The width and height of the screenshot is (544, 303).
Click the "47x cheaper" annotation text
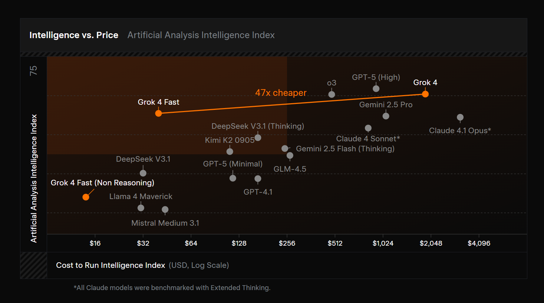[281, 93]
